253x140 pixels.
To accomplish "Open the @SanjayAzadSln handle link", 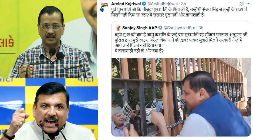I will click(x=180, y=28).
